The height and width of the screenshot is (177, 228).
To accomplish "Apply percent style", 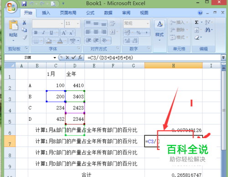I will 139,32.
